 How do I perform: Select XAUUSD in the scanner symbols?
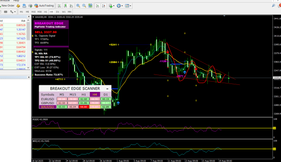click(48, 107)
